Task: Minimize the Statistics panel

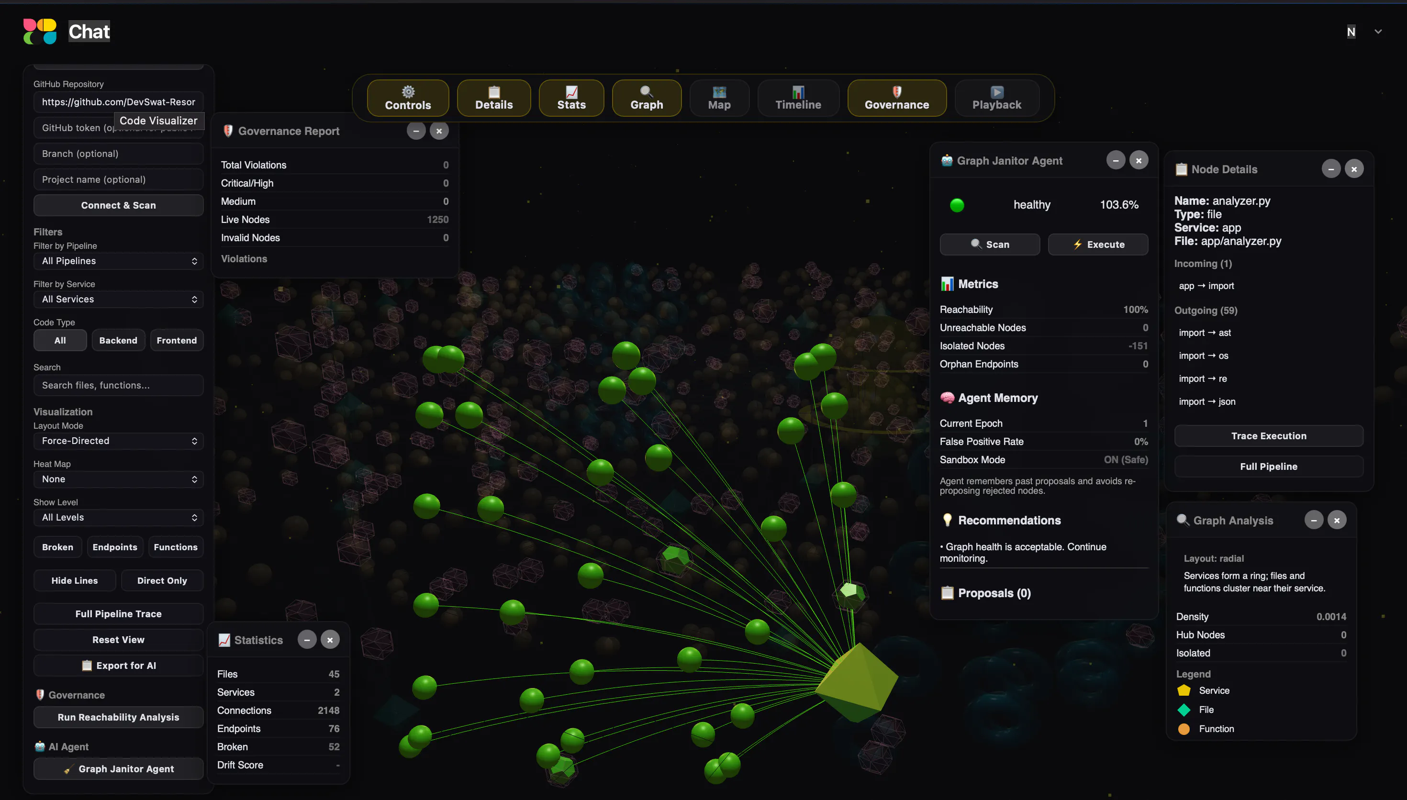Action: click(307, 640)
